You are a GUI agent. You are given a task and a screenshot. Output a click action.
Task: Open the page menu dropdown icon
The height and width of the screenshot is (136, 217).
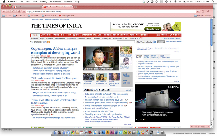click(x=203, y=11)
